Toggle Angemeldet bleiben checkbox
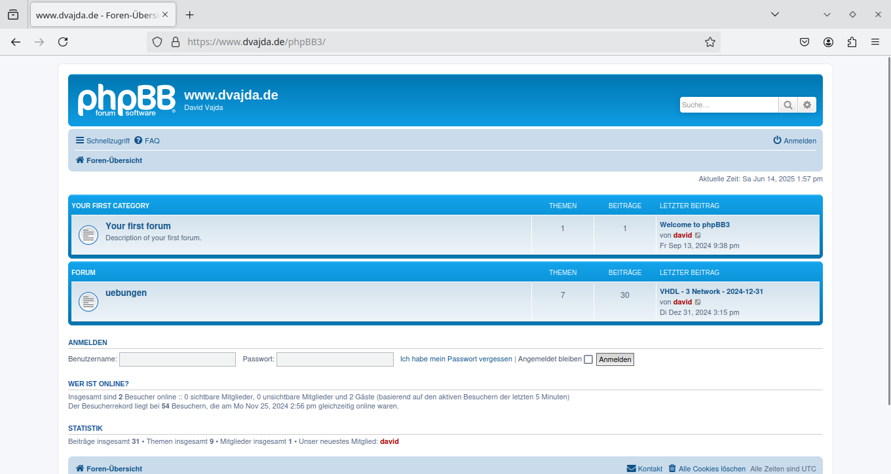 588,359
